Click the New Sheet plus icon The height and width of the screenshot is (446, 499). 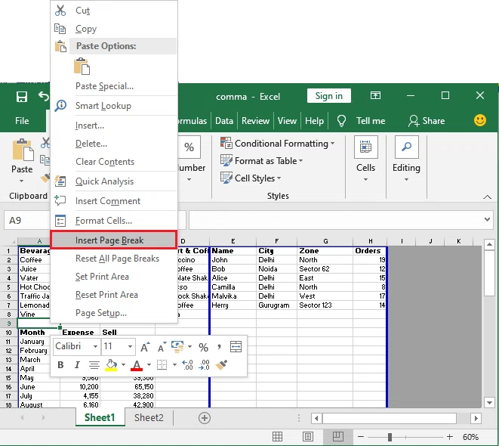[x=205, y=418]
